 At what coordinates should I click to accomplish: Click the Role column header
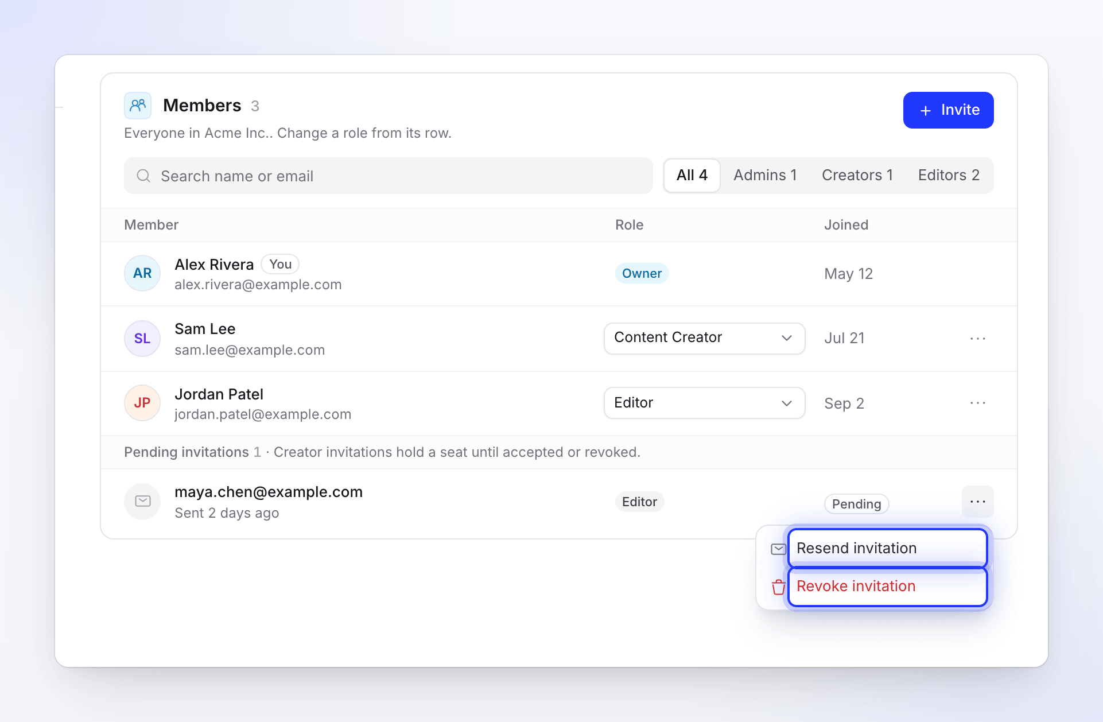point(629,225)
